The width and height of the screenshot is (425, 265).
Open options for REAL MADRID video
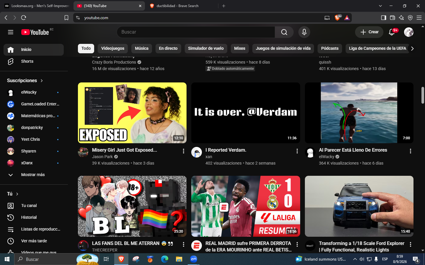(297, 244)
